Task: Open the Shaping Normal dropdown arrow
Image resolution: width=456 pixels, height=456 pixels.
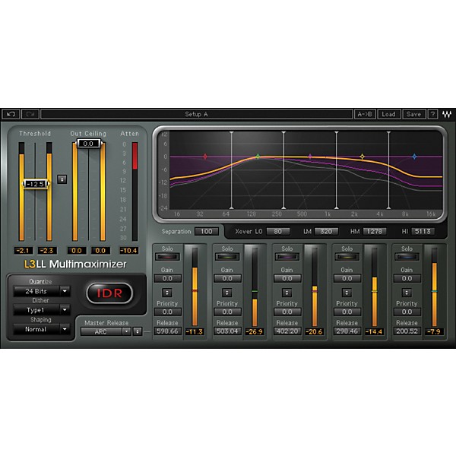Action: (x=65, y=329)
